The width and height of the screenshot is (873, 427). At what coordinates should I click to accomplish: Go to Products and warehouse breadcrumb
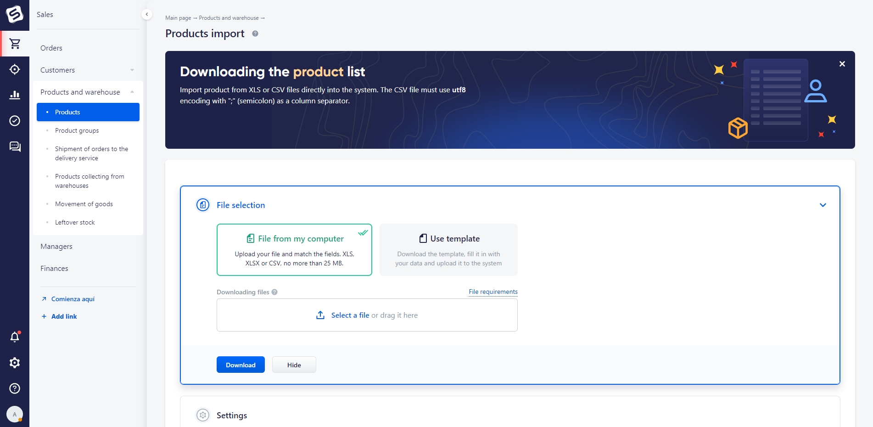[x=229, y=18]
